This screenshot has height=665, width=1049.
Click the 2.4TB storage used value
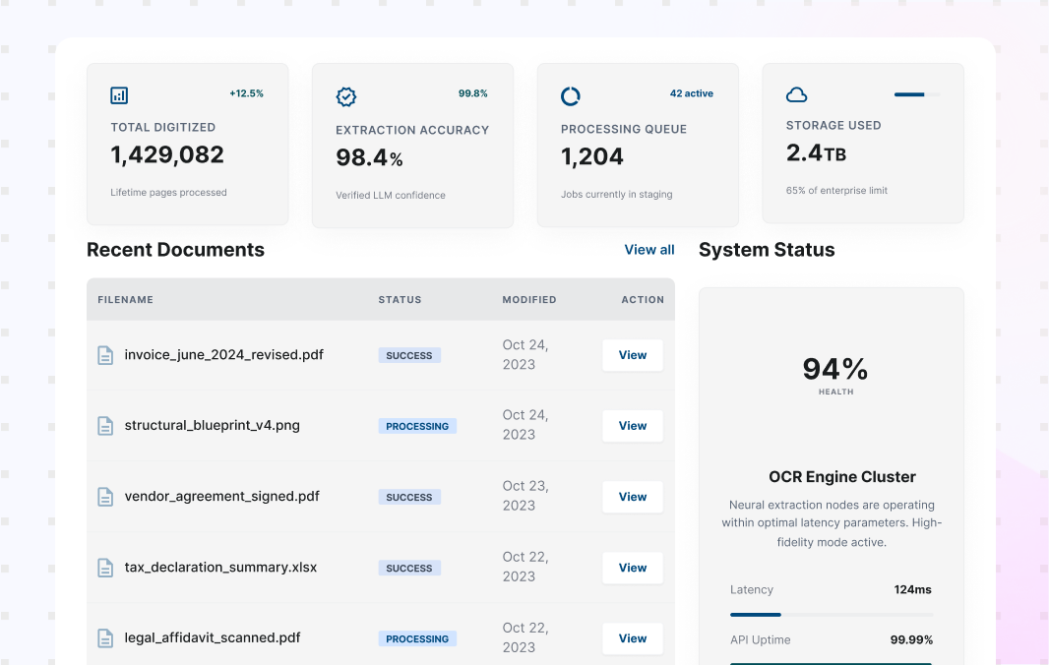816,153
